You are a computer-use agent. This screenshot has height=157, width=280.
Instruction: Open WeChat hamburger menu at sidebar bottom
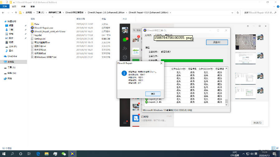pos(125,123)
